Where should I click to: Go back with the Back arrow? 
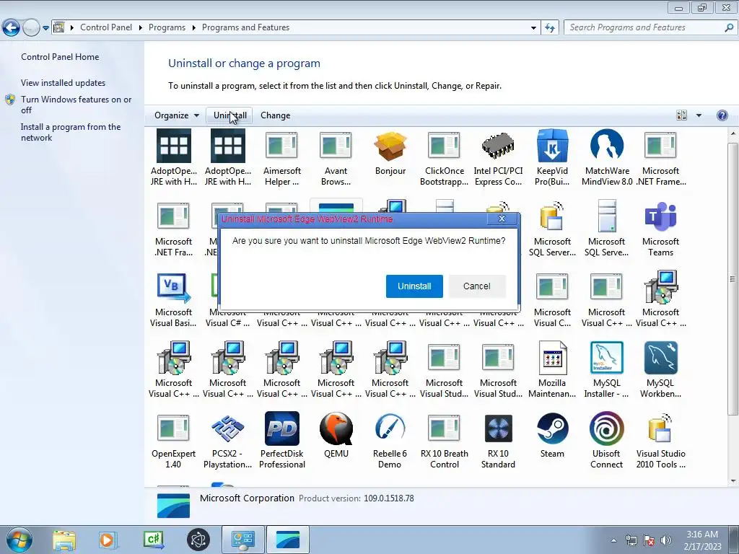click(12, 28)
